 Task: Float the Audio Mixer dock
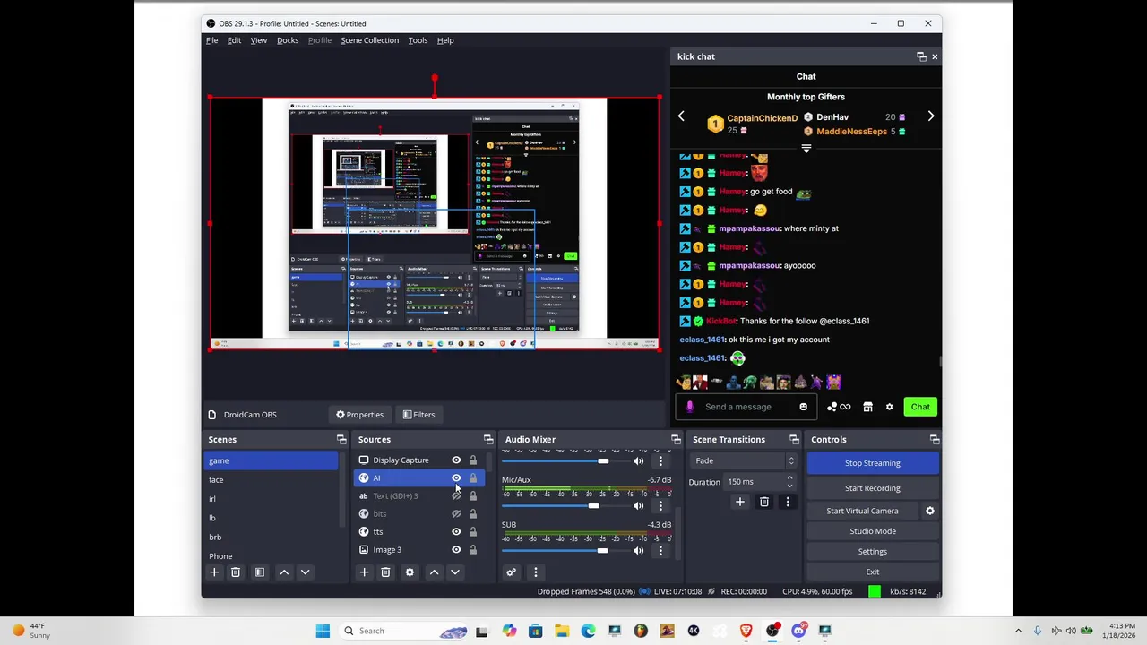coord(676,440)
